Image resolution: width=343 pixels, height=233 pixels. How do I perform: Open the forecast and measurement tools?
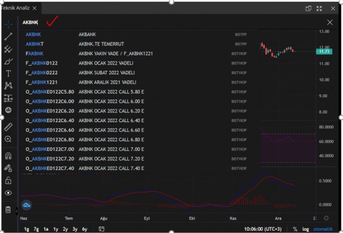click(9, 98)
